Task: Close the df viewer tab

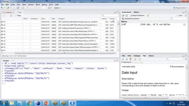Action: pyautogui.click(x=22, y=12)
